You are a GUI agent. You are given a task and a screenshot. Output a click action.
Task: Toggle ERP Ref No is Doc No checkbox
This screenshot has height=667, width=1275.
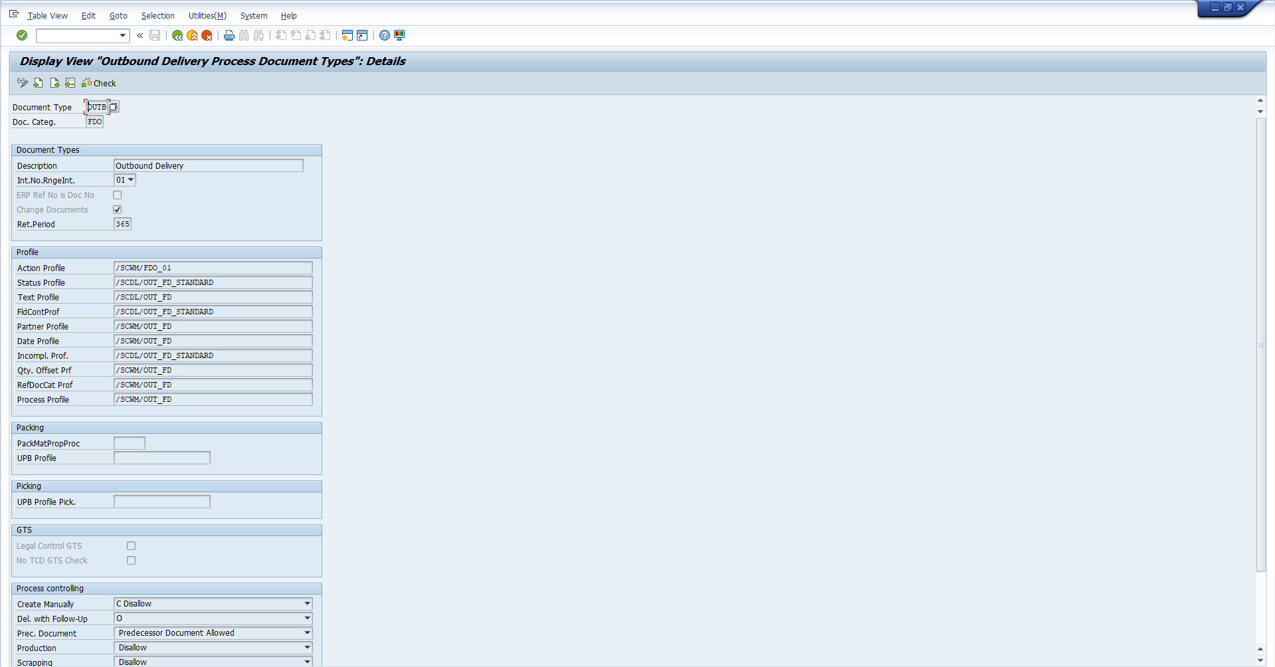tap(118, 195)
